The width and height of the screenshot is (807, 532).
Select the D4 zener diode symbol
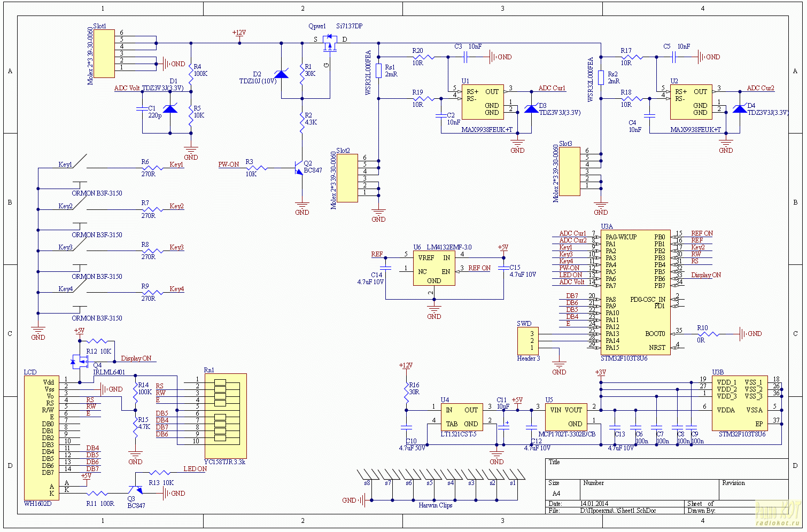coord(740,109)
